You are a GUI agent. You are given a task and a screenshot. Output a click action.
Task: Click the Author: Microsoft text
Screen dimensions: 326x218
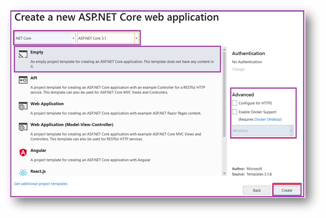pos(247,169)
